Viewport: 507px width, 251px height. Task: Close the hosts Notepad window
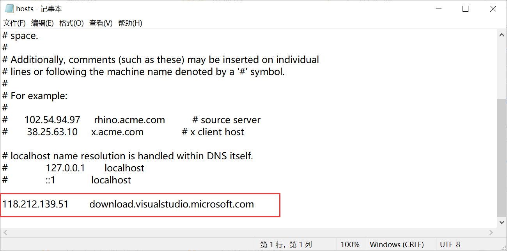pyautogui.click(x=493, y=9)
